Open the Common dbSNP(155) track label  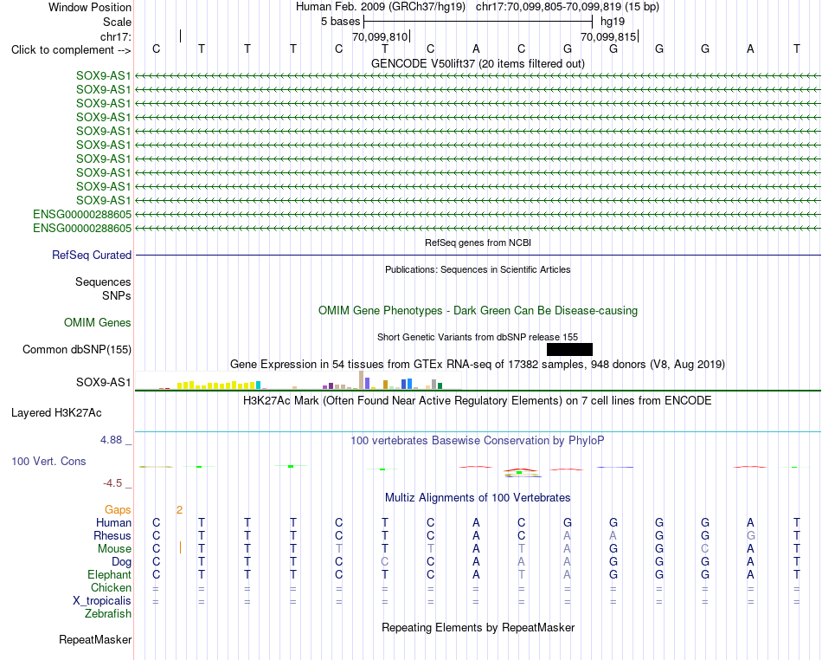click(x=77, y=349)
